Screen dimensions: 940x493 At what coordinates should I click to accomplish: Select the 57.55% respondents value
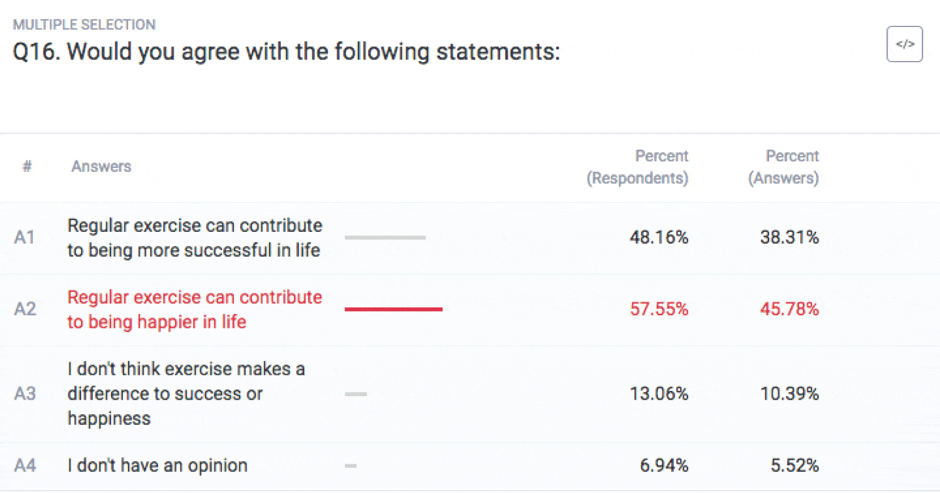659,309
